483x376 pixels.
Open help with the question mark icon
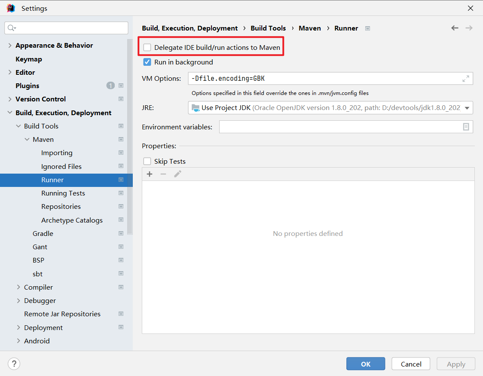(14, 364)
